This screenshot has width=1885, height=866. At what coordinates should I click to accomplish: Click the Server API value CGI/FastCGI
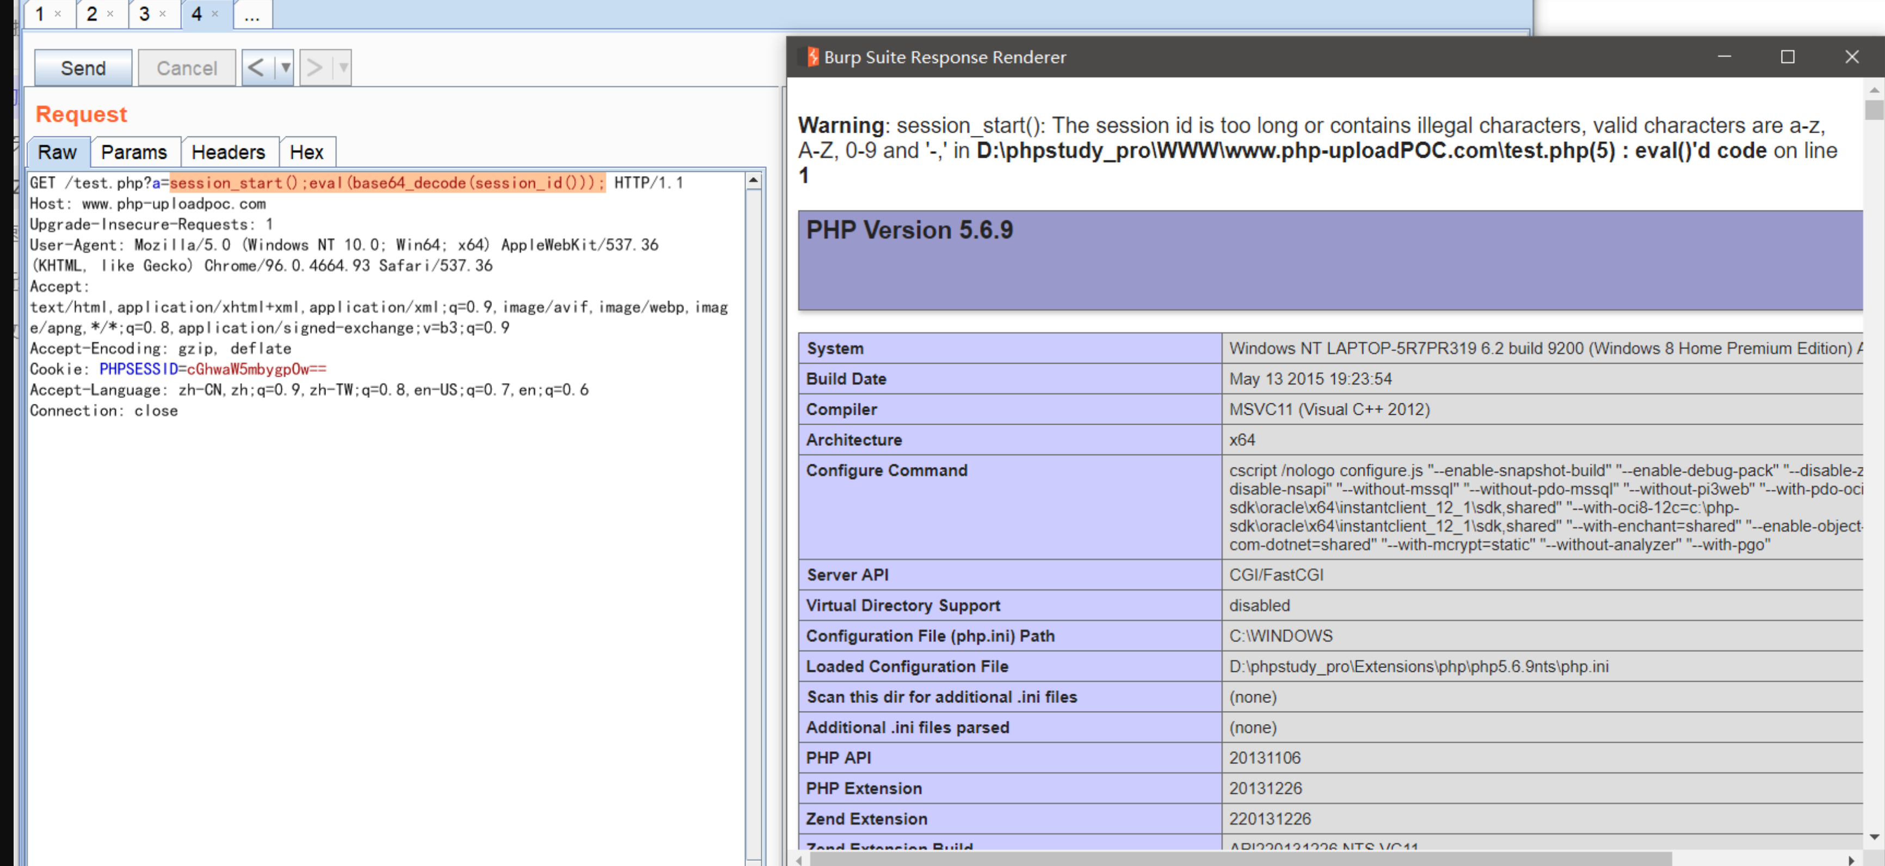[x=1276, y=575]
